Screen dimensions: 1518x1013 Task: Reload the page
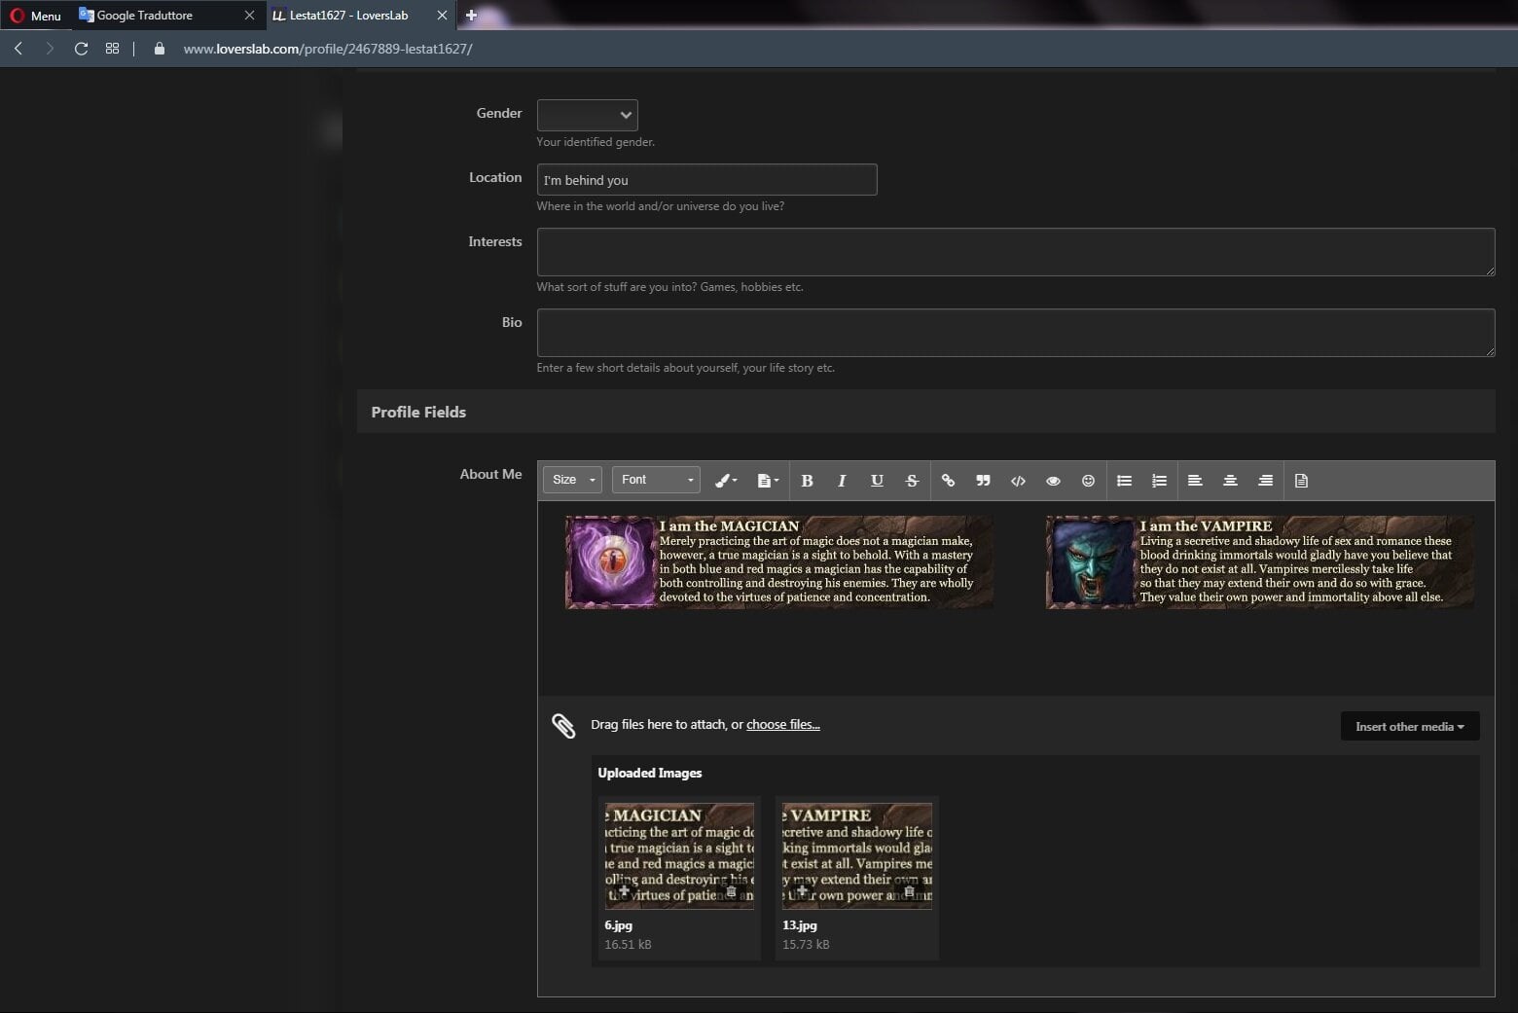tap(81, 49)
